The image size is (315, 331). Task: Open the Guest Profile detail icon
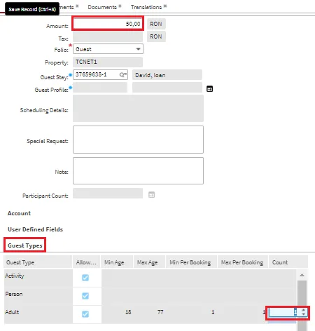coord(209,89)
